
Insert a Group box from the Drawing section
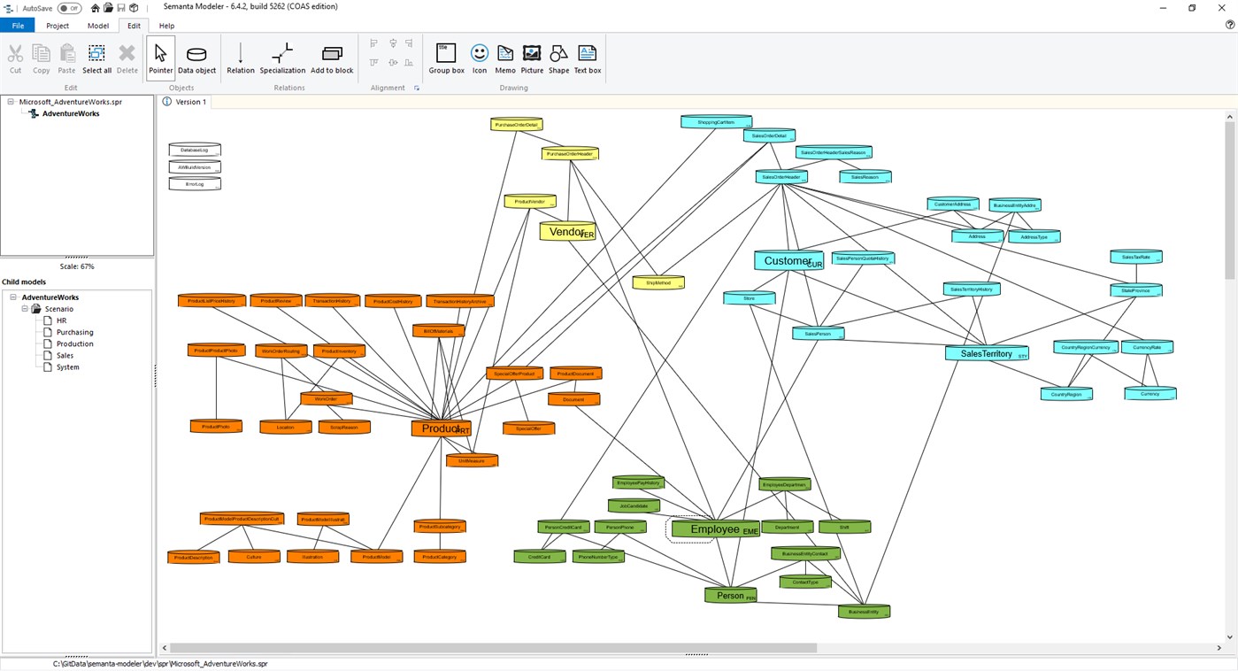446,58
